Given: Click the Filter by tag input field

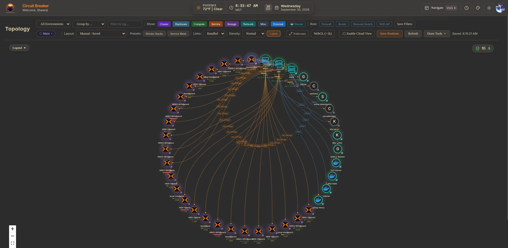Looking at the screenshot, I should tap(125, 24).
